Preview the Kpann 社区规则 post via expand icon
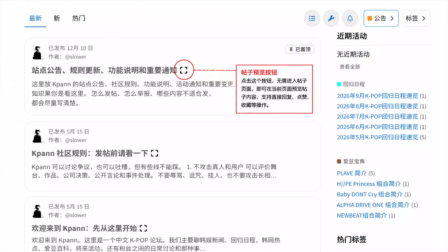The height and width of the screenshot is (252, 448). pos(155,153)
